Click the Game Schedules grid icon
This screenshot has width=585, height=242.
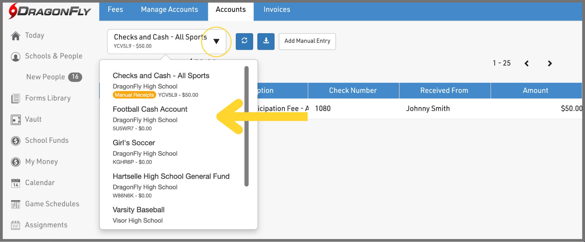click(16, 204)
